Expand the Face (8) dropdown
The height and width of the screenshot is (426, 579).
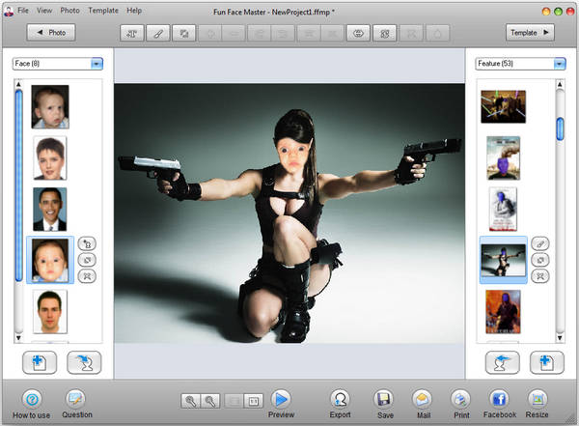pyautogui.click(x=96, y=64)
